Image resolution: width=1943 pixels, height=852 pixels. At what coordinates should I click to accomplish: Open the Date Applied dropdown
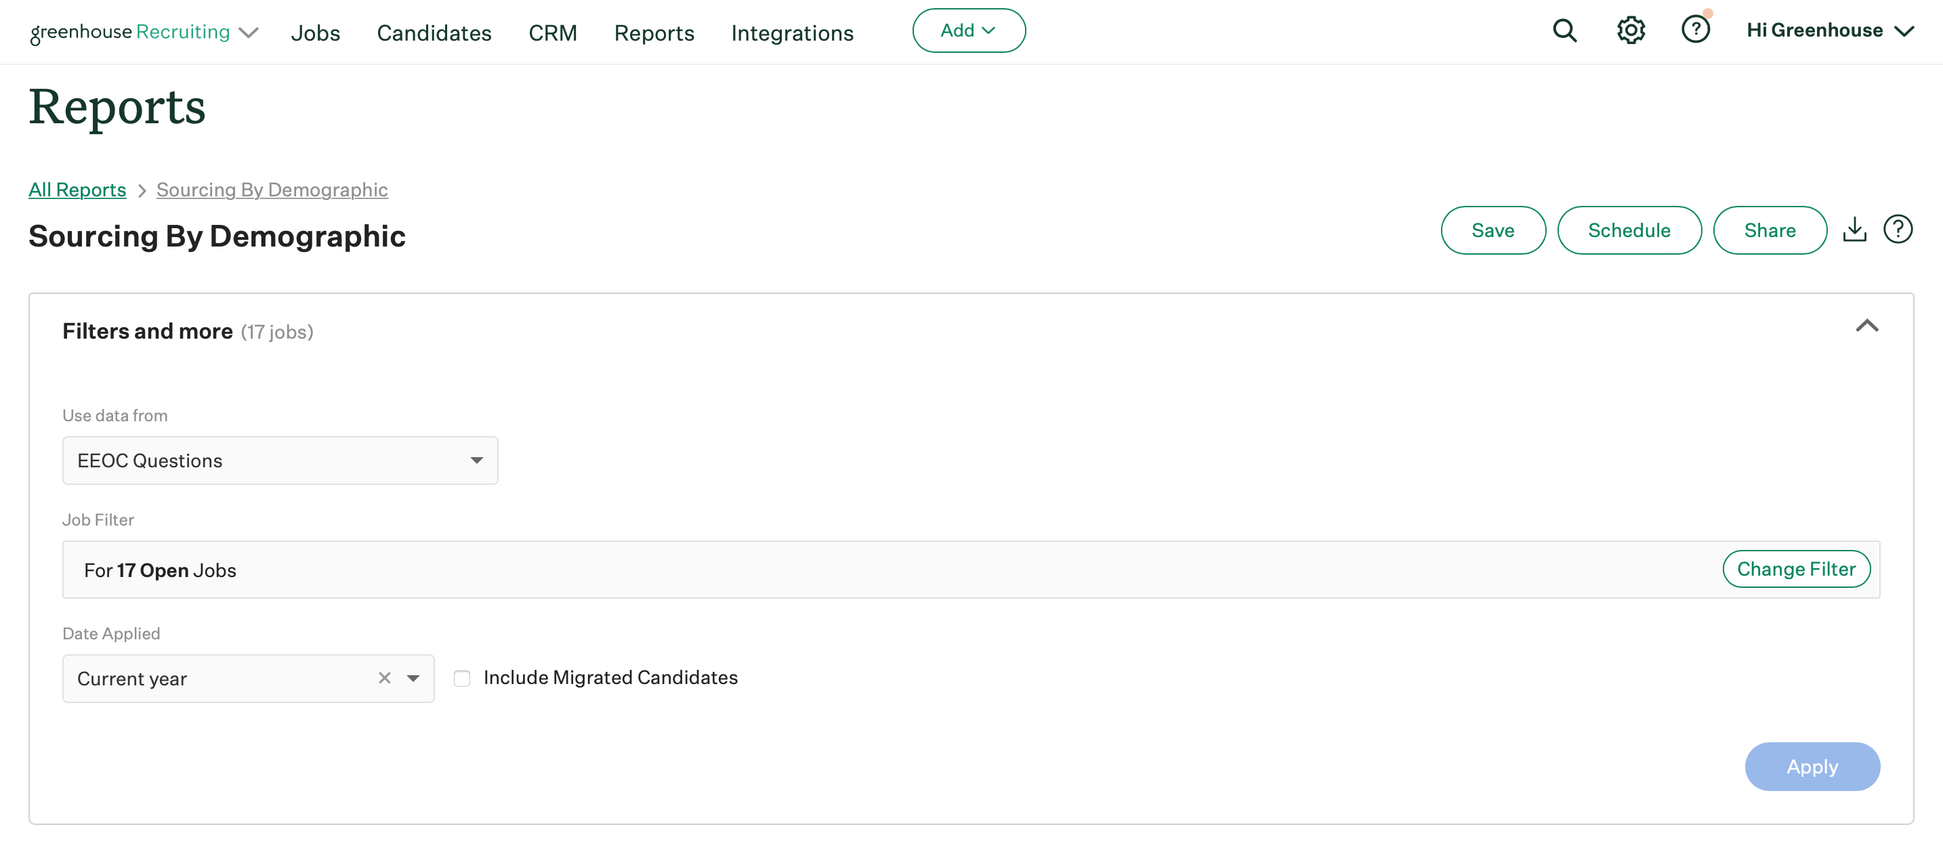[x=413, y=678]
